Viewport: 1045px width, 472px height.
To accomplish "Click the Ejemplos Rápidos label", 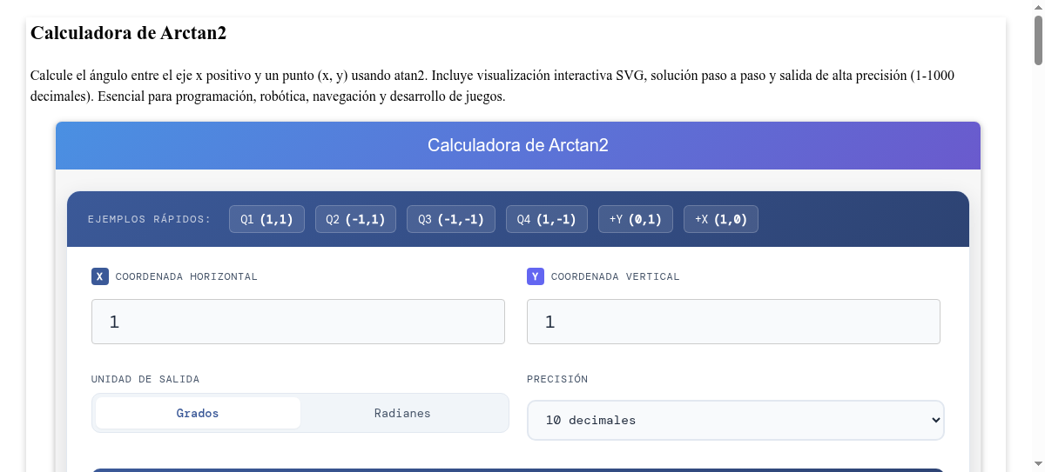I will (150, 219).
